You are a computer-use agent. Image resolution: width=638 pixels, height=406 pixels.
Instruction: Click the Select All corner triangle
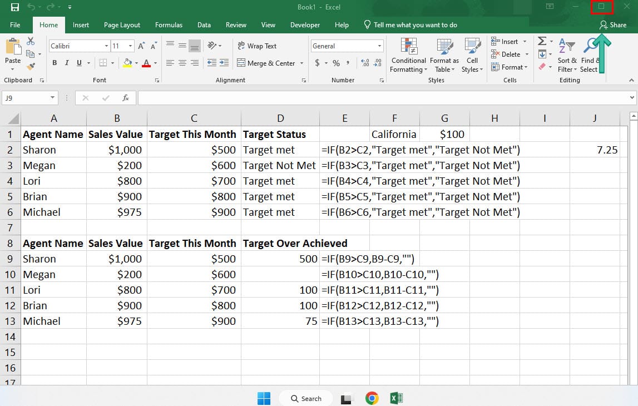click(x=13, y=118)
